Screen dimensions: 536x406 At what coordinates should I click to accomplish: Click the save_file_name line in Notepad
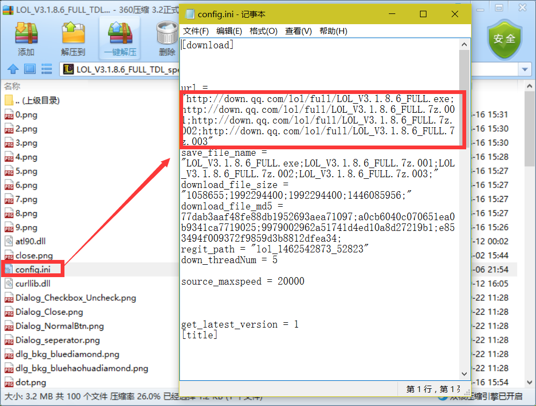coord(224,153)
